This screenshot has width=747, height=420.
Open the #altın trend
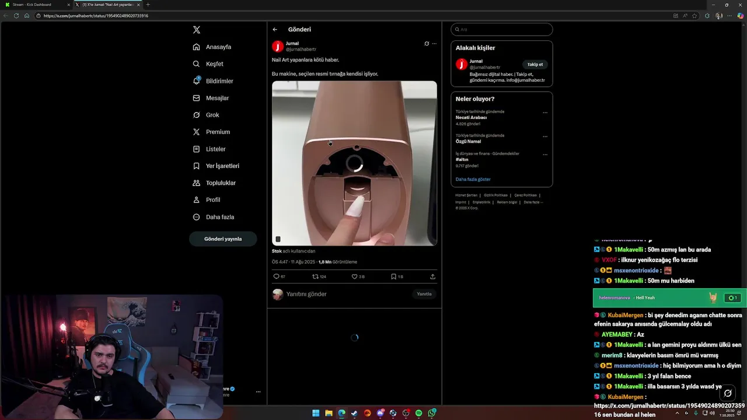point(463,159)
